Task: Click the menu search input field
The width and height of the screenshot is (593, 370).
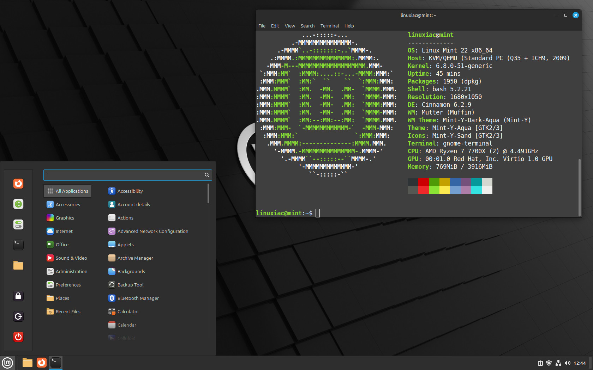Action: [127, 175]
